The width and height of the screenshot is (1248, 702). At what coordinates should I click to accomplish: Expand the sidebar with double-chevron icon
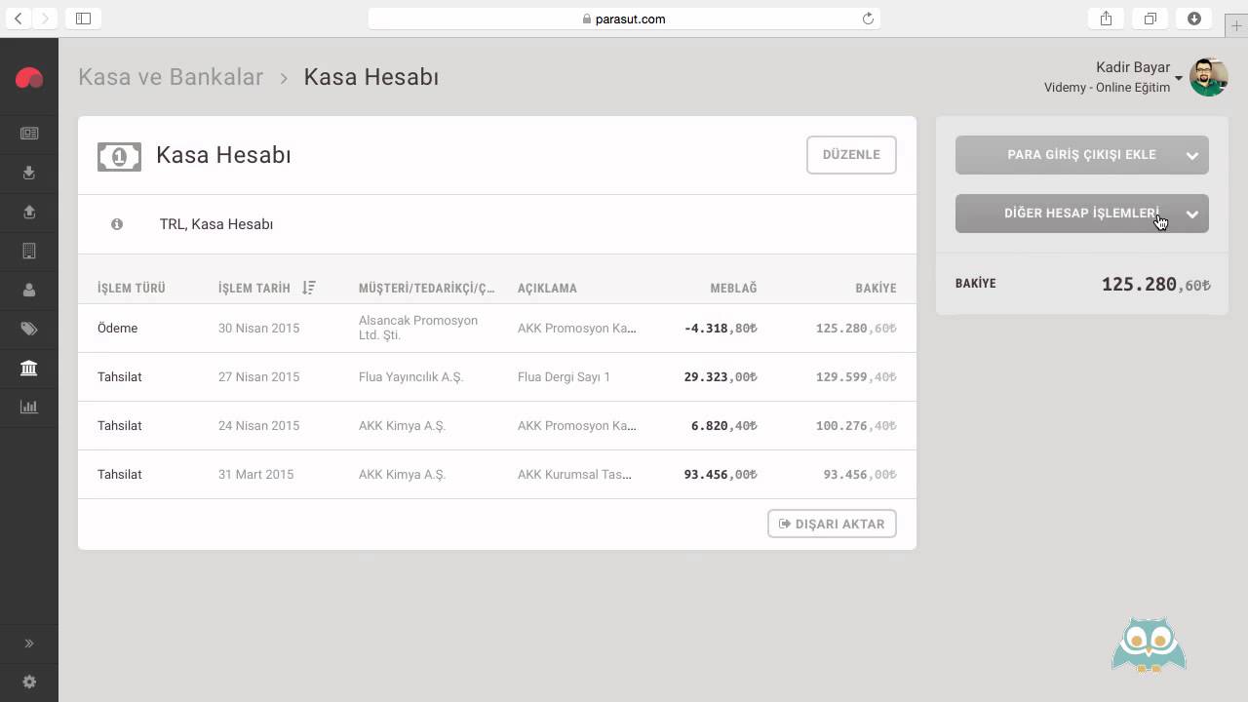[29, 643]
